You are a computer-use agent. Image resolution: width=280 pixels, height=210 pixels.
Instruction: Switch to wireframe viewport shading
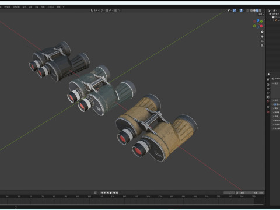pos(251,10)
